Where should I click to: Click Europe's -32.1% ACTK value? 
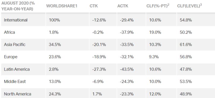pyautogui.click(x=127, y=57)
